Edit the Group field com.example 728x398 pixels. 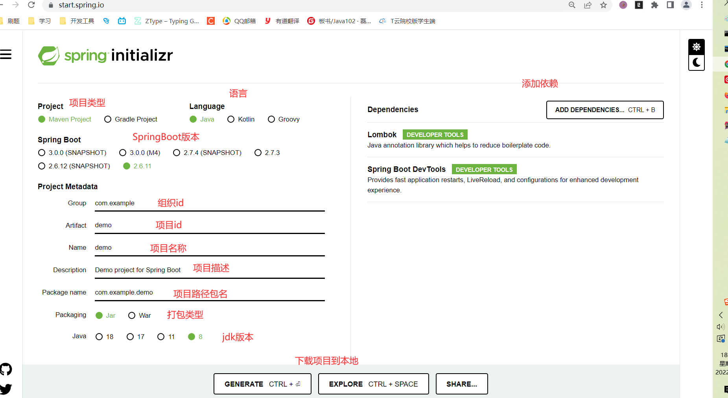coord(210,203)
